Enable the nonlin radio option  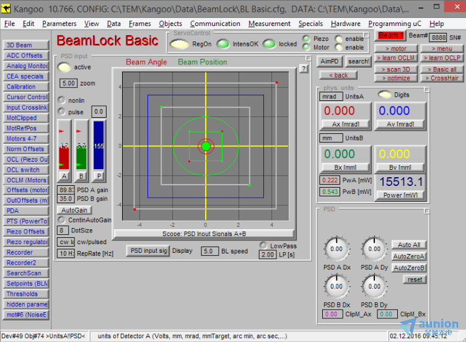pos(61,100)
